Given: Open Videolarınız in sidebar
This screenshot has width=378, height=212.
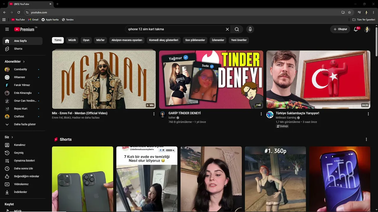Looking at the screenshot, I should coord(22,184).
